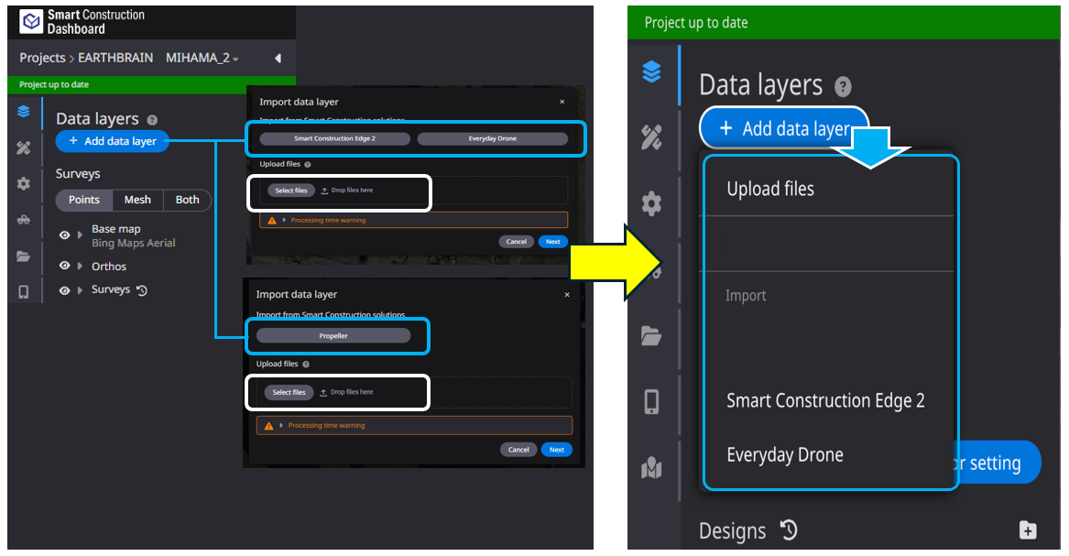Click Next in the Propeller import dialog
Image resolution: width=1069 pixels, height=556 pixels.
tap(557, 450)
